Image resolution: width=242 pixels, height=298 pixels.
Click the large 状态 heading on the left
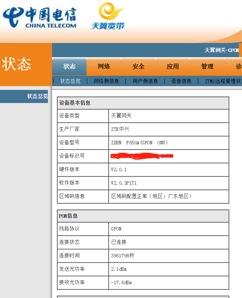pyautogui.click(x=17, y=64)
